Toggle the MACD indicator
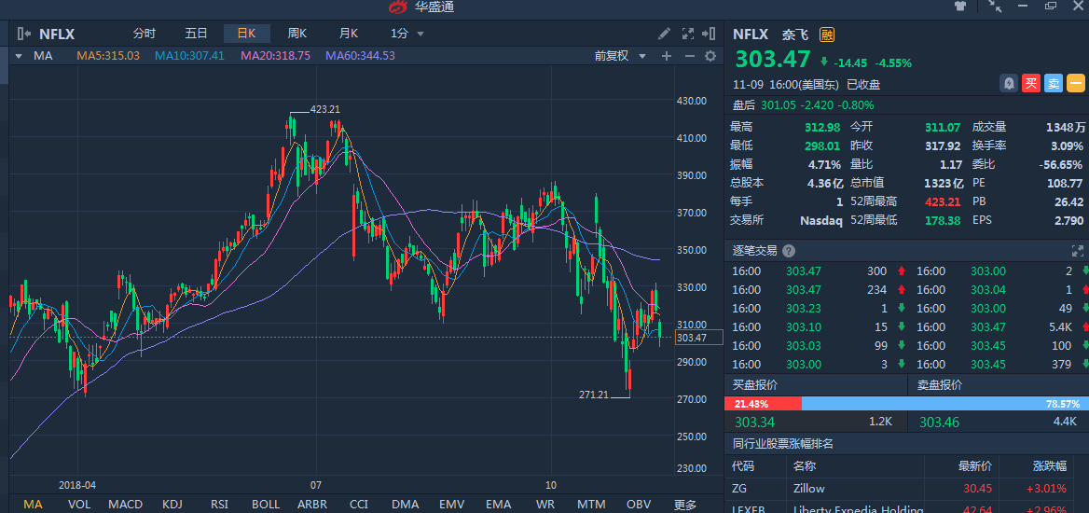1089x513 pixels. pyautogui.click(x=125, y=505)
